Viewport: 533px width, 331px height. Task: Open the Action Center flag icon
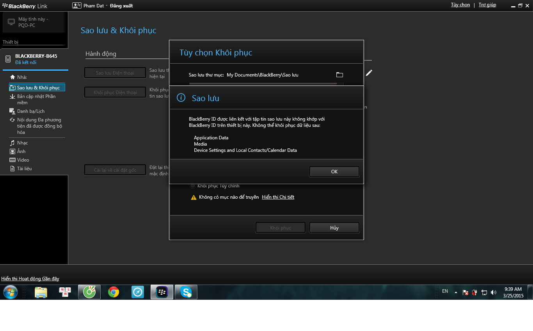[465, 292]
